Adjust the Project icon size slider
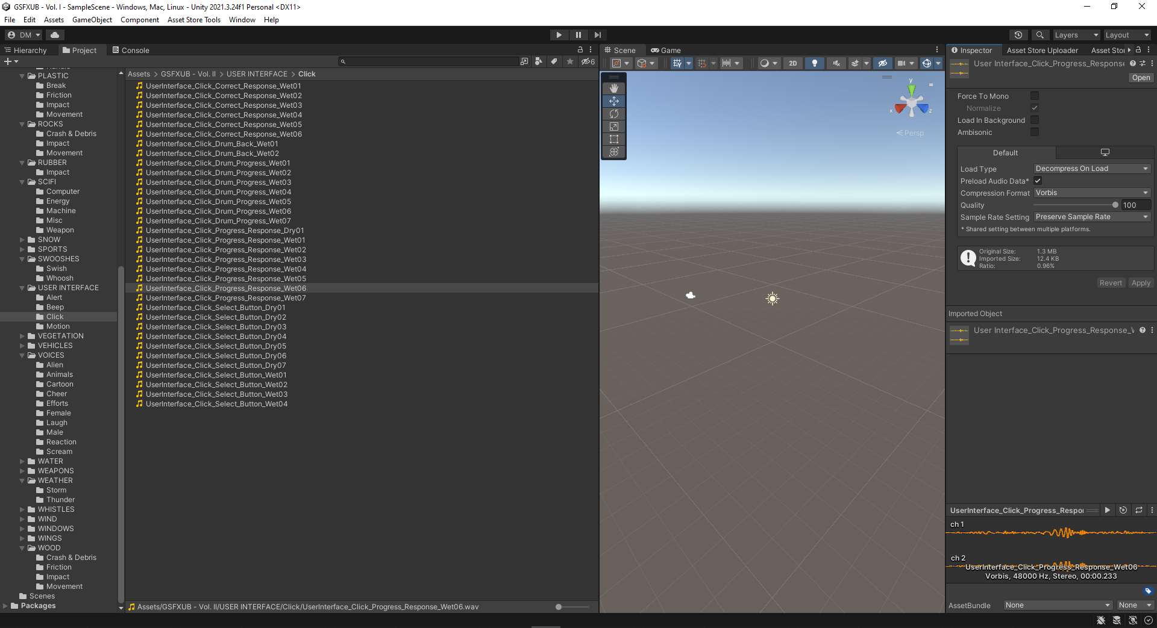Image resolution: width=1157 pixels, height=628 pixels. click(x=572, y=607)
